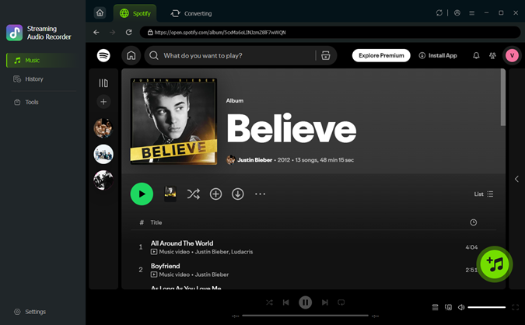Open the first library thumbnail in the sidebar
Screen dimensions: 525x325
(103, 128)
